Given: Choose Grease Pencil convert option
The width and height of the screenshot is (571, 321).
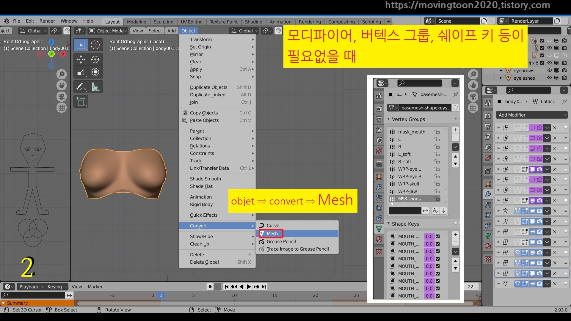Looking at the screenshot, I should (297, 242).
